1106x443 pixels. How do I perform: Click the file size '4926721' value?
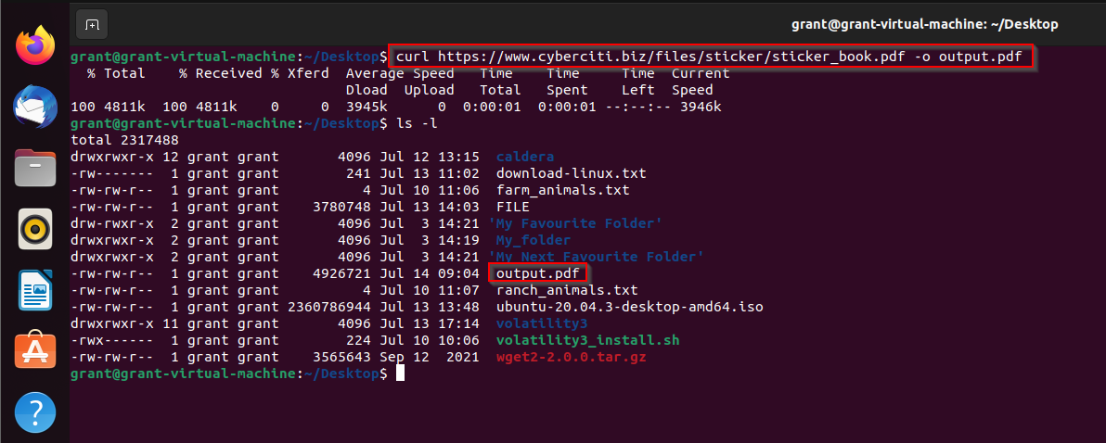[x=342, y=273]
